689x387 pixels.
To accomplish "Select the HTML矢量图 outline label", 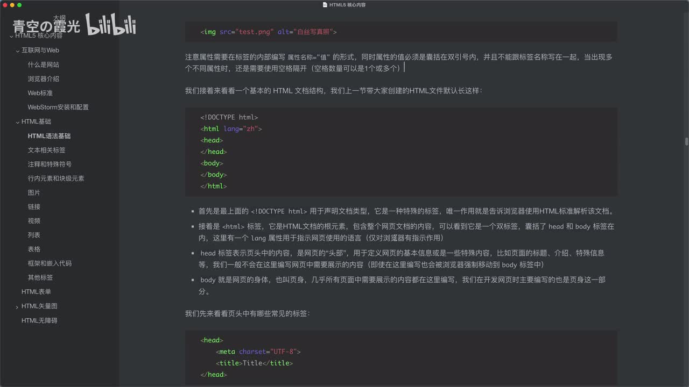I will 39,306.
